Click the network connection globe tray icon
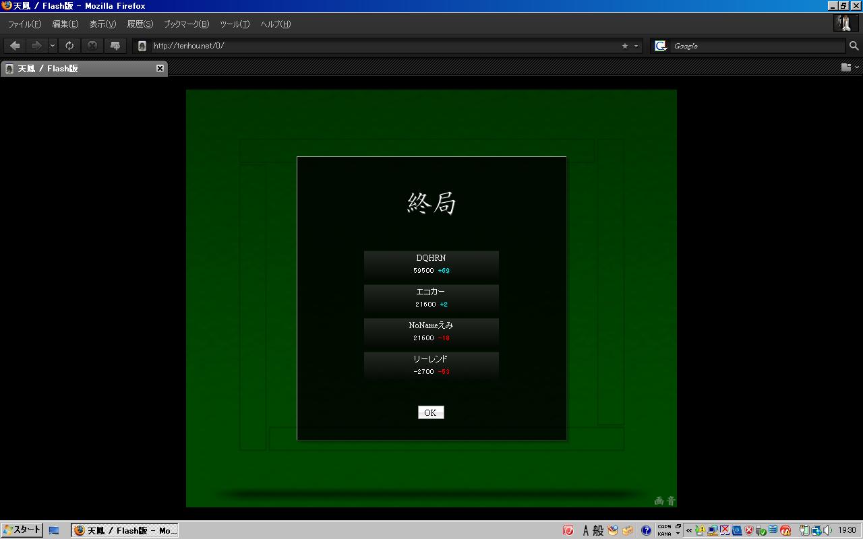The height and width of the screenshot is (539, 863). 815,530
